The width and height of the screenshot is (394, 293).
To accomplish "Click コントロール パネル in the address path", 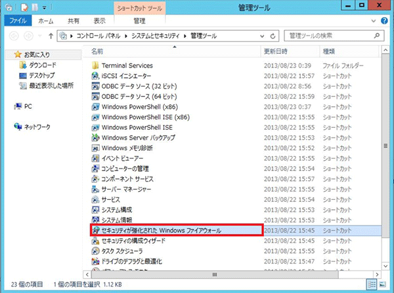I will (98, 36).
